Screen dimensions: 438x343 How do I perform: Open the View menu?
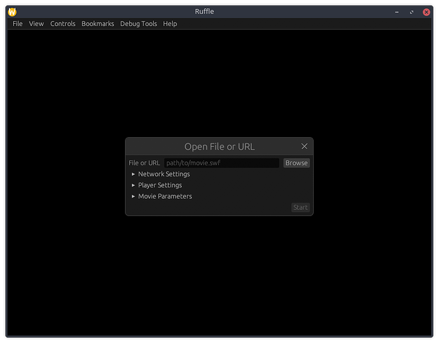pos(36,24)
